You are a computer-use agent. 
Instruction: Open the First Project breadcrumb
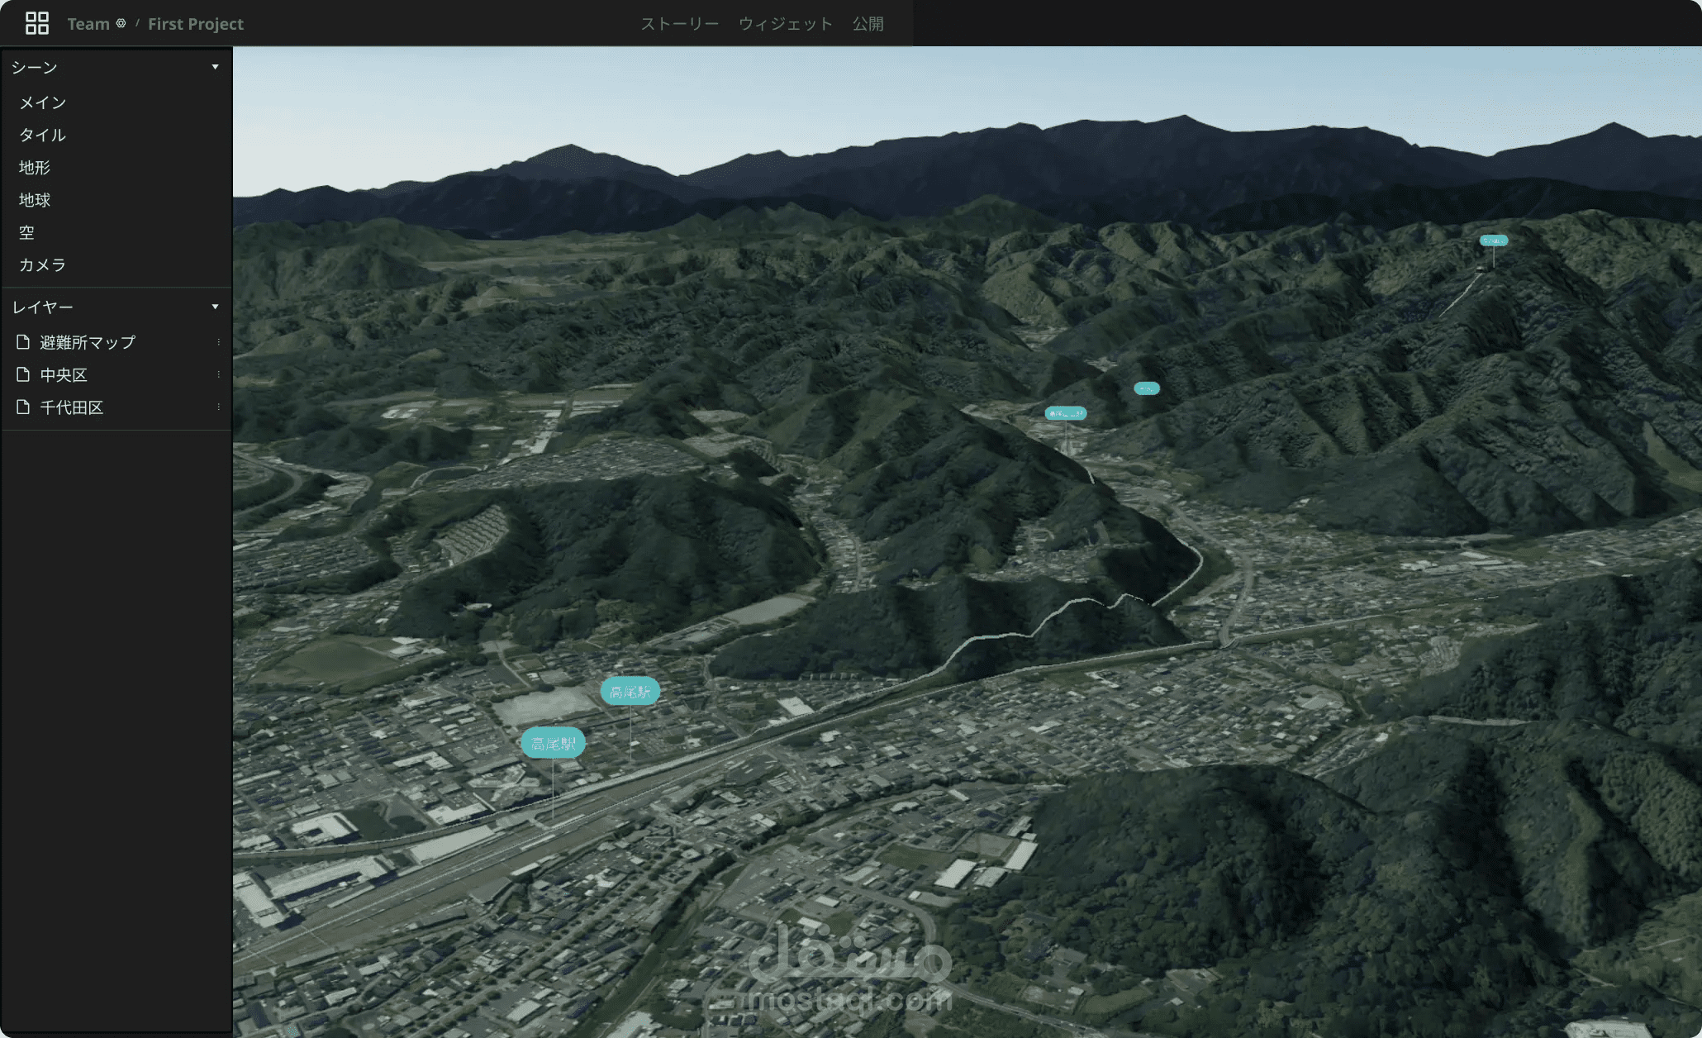click(x=195, y=23)
